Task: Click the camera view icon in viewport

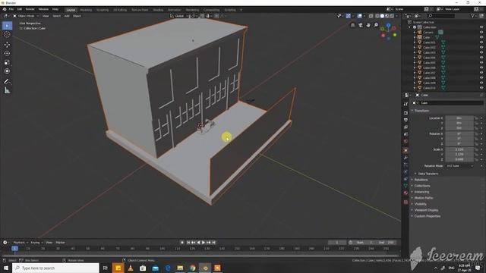Action: [360, 25]
